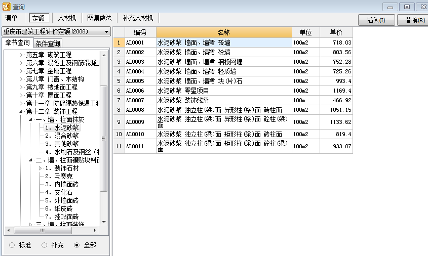Click the tree scroll-left arrow
428x256 pixels.
pyautogui.click(x=9, y=230)
